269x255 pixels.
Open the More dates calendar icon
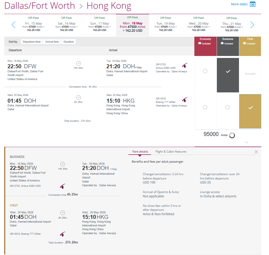(x=252, y=4)
